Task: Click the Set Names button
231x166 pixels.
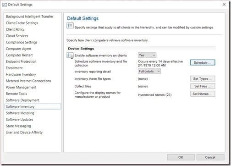Action: point(203,94)
